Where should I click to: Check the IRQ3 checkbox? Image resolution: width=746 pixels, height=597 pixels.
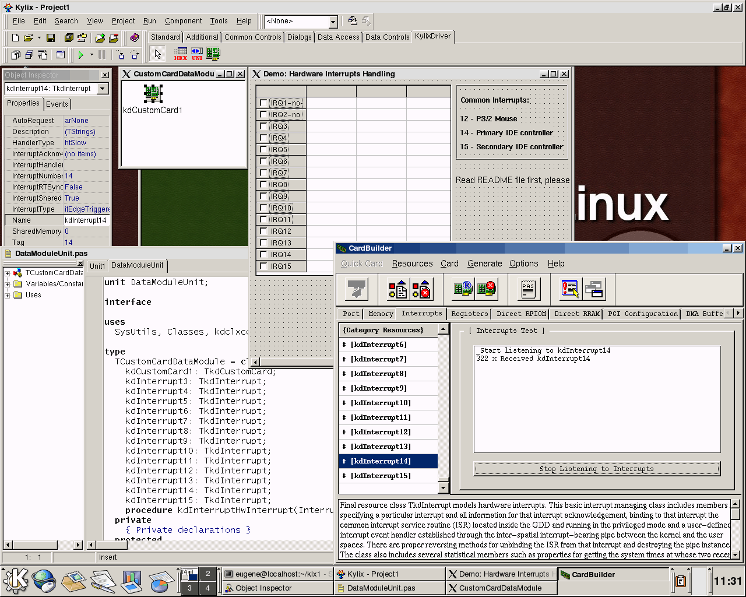point(263,126)
